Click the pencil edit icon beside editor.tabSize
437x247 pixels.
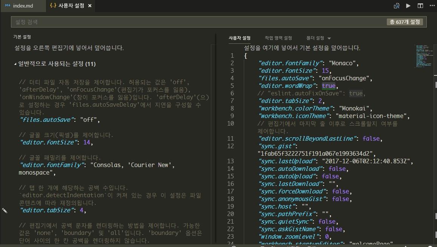click(x=5, y=210)
